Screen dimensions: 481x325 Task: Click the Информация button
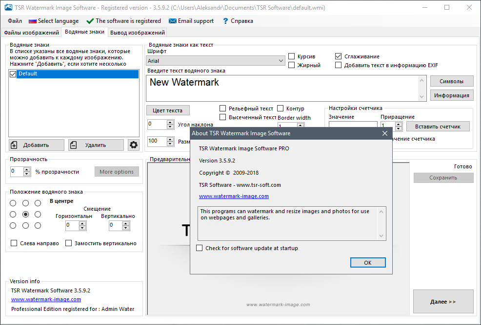click(x=452, y=95)
